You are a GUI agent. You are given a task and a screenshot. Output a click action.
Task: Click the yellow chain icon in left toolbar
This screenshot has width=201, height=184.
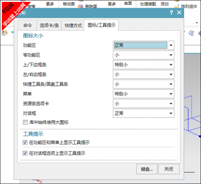(x=5, y=33)
